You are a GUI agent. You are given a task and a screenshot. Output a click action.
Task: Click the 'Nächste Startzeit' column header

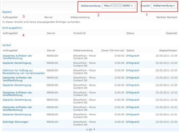(x=167, y=17)
